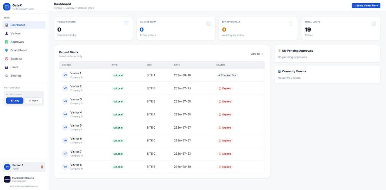Click the Visitors person icon
The height and width of the screenshot is (190, 386).
tap(7, 33)
